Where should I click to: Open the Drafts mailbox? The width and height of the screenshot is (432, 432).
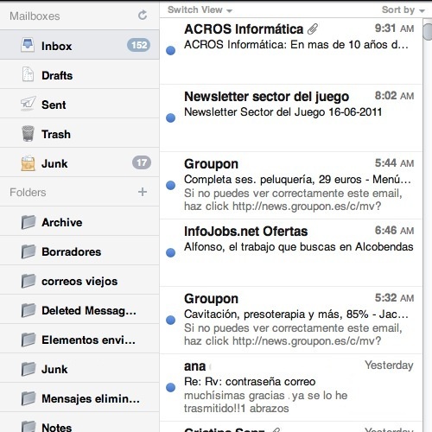click(x=79, y=74)
